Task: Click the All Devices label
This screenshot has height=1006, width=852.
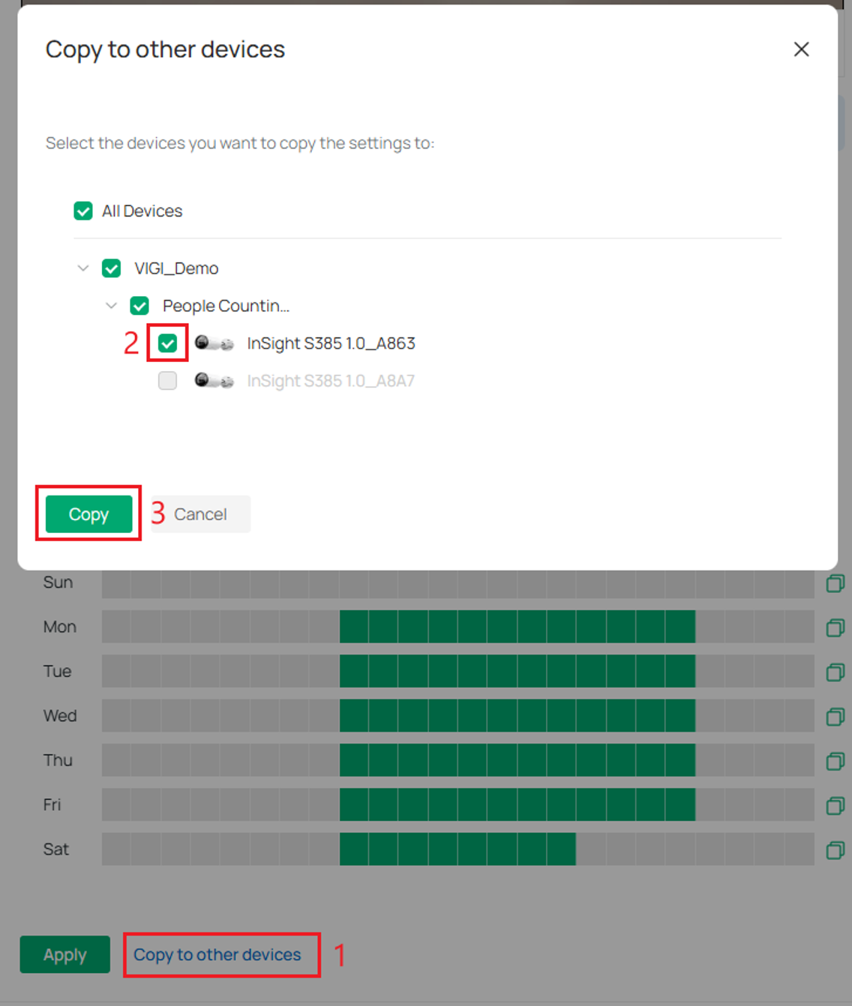Action: (x=142, y=211)
